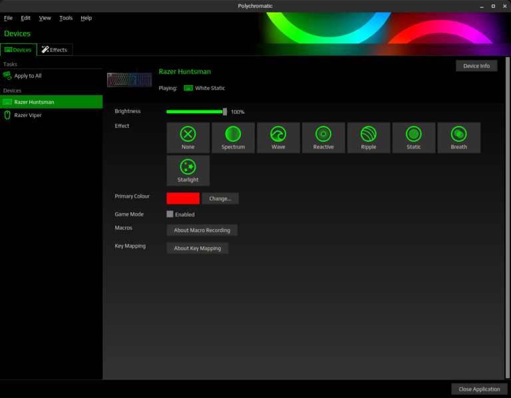Enable the Starlight effect

(x=188, y=170)
